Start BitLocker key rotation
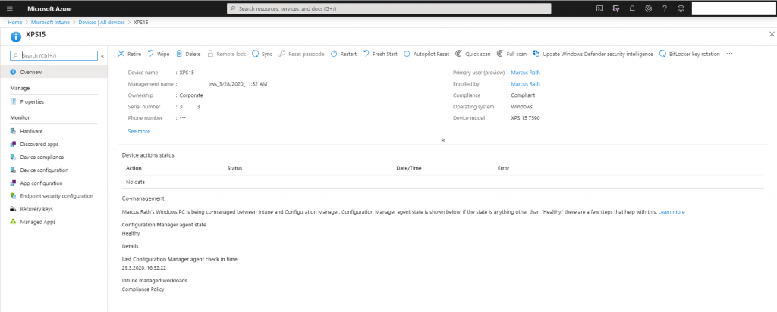Image resolution: width=777 pixels, height=312 pixels. tap(689, 54)
